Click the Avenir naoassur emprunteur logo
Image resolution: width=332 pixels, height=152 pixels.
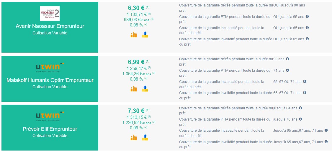[50, 14]
